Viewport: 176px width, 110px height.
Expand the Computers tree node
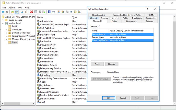[6, 30]
